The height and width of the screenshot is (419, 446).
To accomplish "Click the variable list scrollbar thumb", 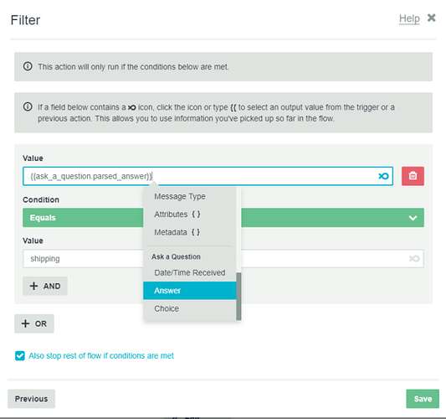I will 238,297.
